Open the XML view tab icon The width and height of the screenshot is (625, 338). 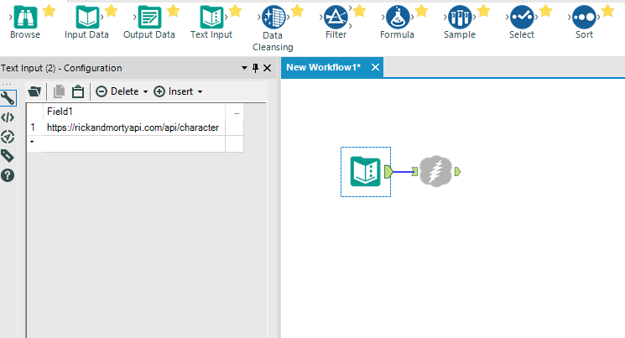coord(8,117)
